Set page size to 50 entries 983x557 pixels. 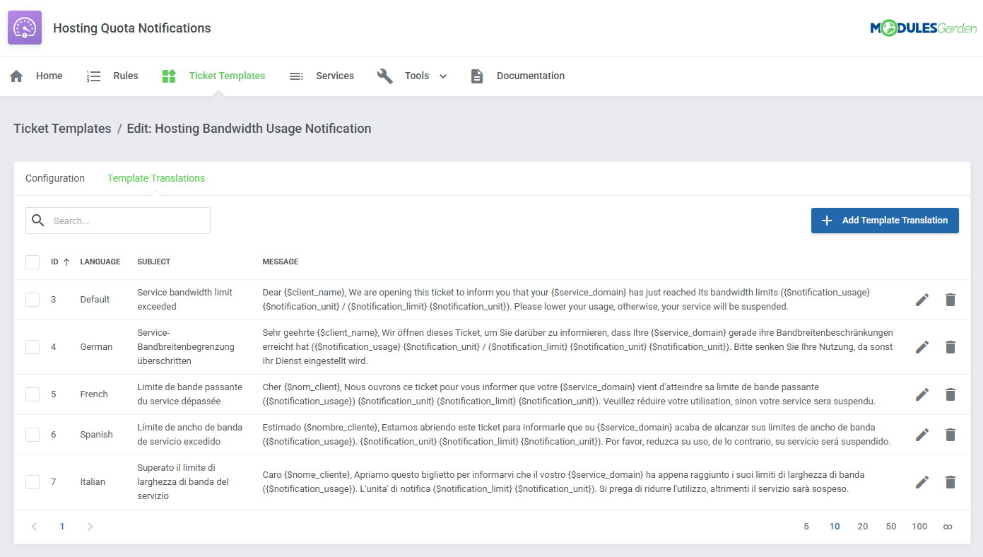890,526
